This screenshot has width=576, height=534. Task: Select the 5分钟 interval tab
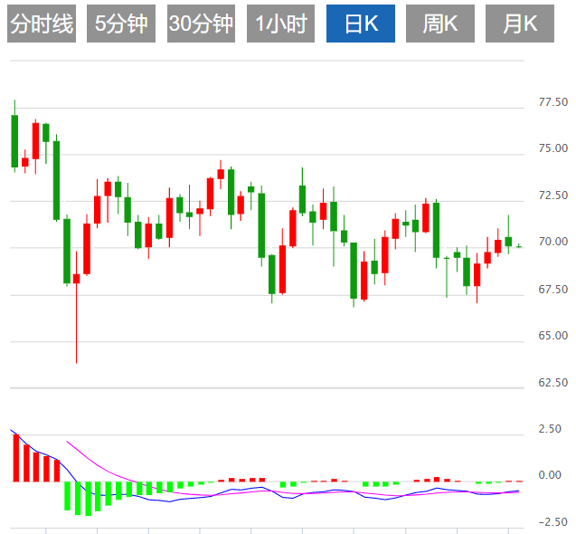[x=121, y=24]
